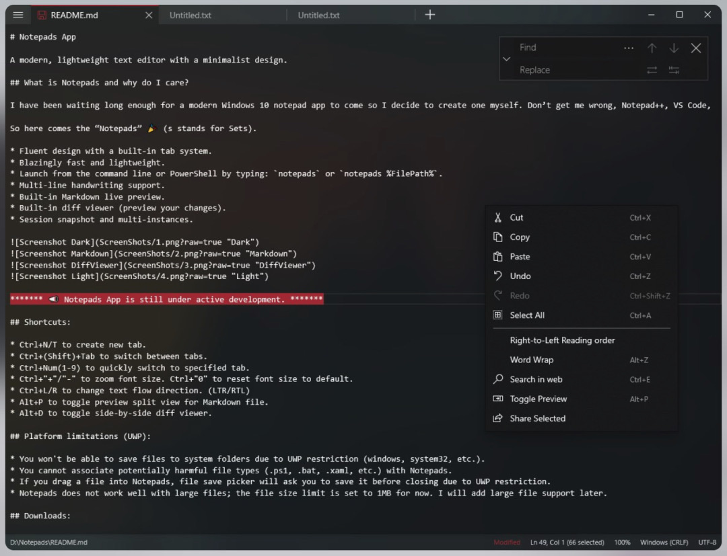
Task: Toggle Word Wrap from context menu
Action: pyautogui.click(x=582, y=360)
